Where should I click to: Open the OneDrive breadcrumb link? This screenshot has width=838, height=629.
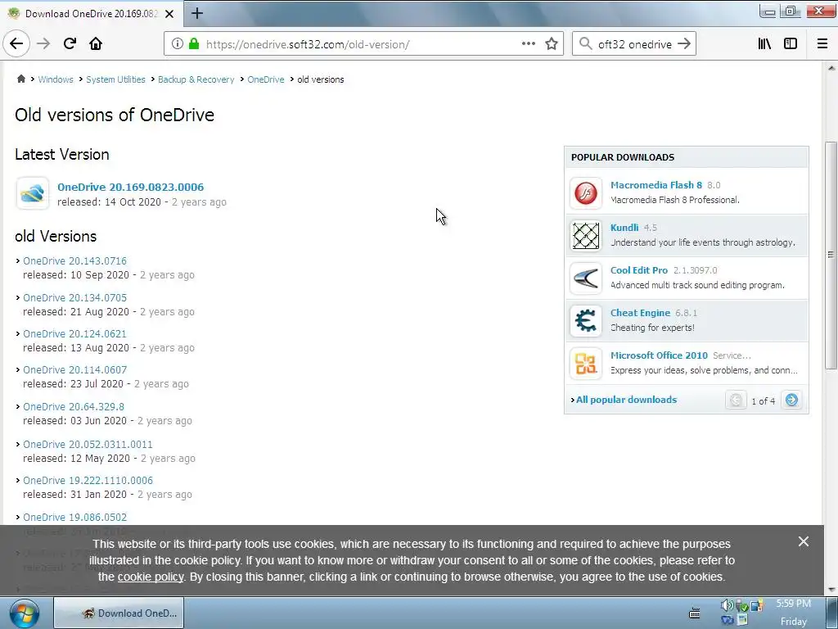tap(266, 79)
